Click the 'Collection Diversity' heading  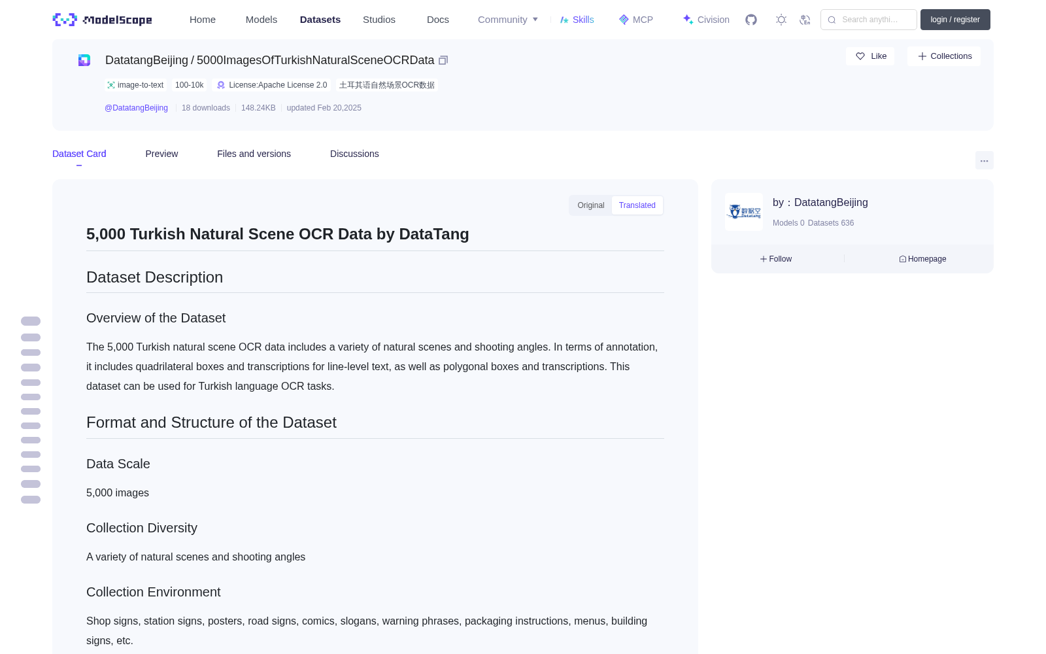(x=142, y=528)
